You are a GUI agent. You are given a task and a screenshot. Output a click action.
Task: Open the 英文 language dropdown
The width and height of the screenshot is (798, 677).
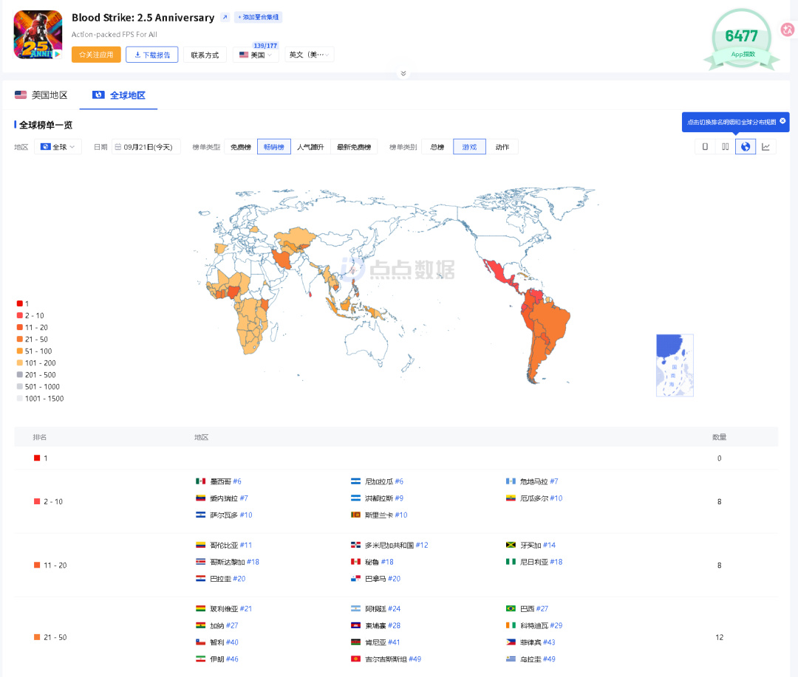coord(309,55)
